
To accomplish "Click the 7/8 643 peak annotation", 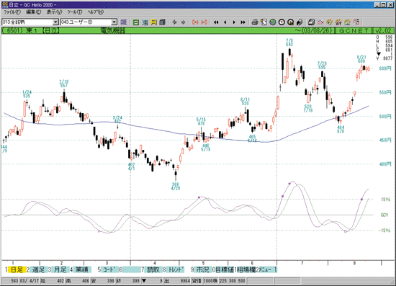I will (x=289, y=43).
